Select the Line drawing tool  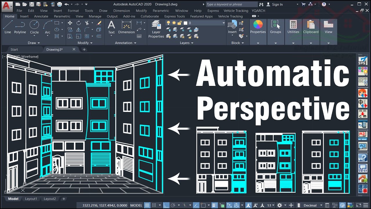click(x=8, y=27)
